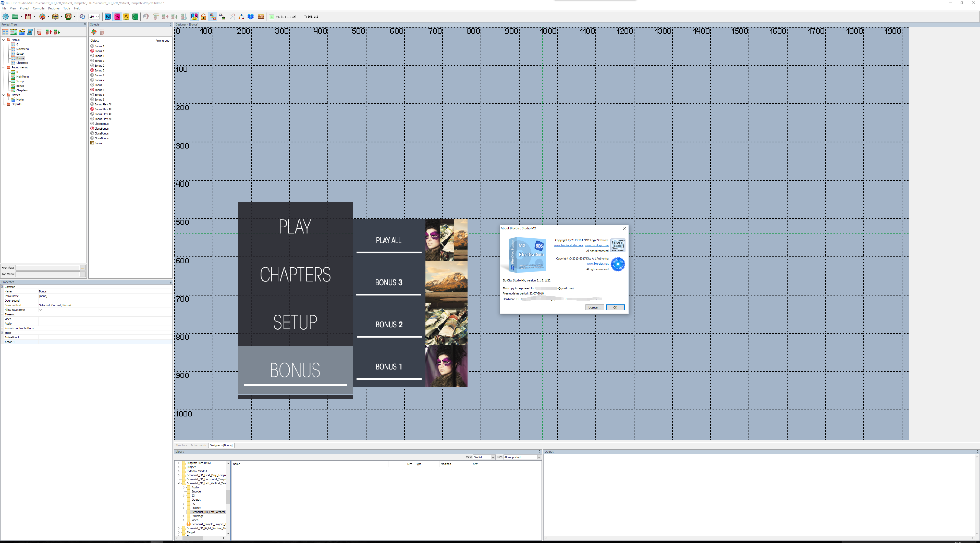Click the BONUS 3 button in designer canvas
The height and width of the screenshot is (543, 980).
click(x=389, y=282)
